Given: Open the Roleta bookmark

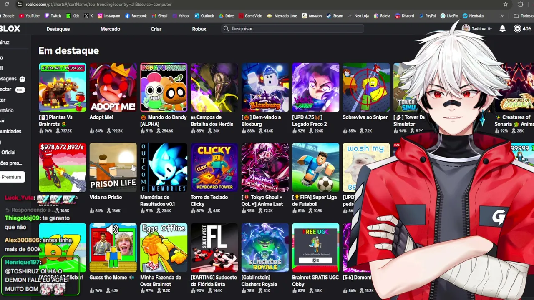Looking at the screenshot, I should click(x=382, y=16).
